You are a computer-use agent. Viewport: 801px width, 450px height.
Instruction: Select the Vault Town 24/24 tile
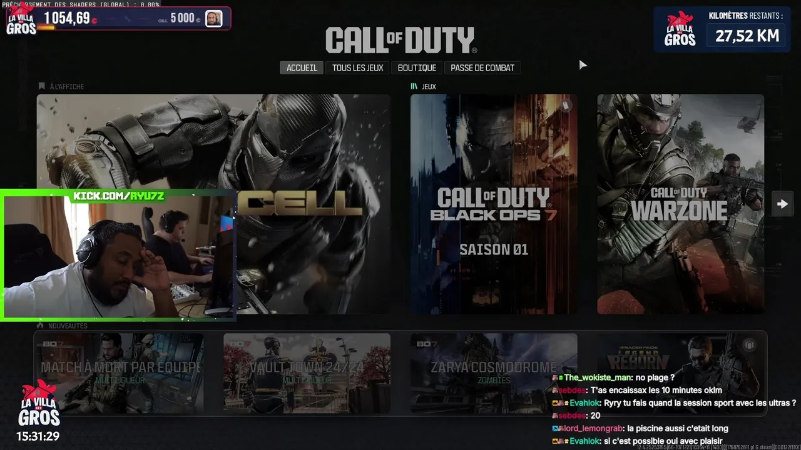pos(307,373)
